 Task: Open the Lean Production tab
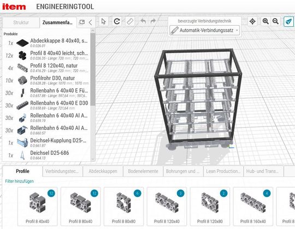pyautogui.click(x=223, y=171)
